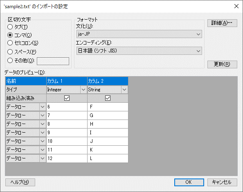Select the cell containing value 10

coord(67,141)
